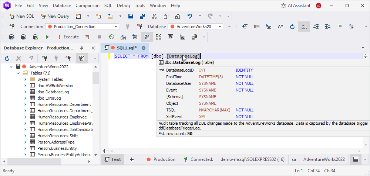Click the Cut scissors icon
The image size is (370, 176).
(x=154, y=16)
